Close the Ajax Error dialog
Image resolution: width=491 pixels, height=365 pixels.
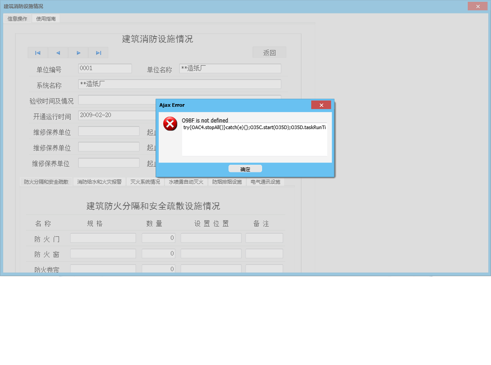coord(321,105)
